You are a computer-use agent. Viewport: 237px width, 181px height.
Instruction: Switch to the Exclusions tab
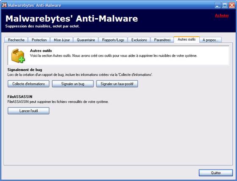tap(139, 40)
